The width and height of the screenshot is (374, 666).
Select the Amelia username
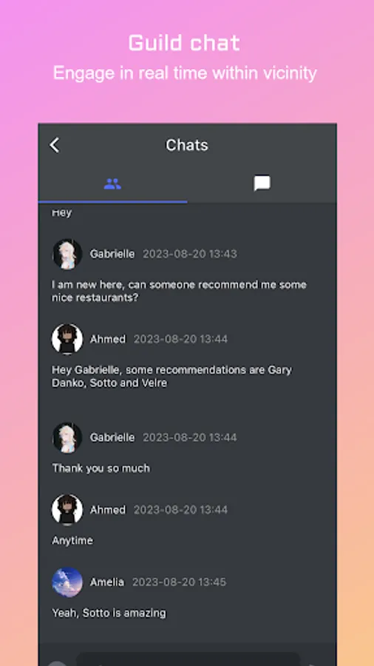107,582
